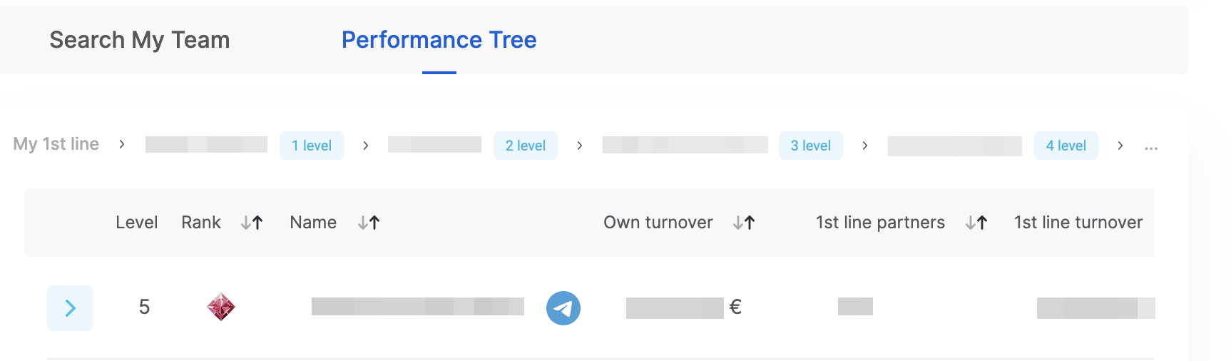Sort by 1st line partners arrows

point(976,223)
